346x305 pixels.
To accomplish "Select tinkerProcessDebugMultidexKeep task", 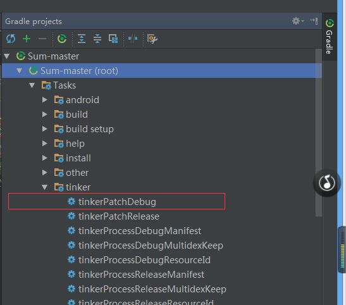I will click(x=151, y=246).
